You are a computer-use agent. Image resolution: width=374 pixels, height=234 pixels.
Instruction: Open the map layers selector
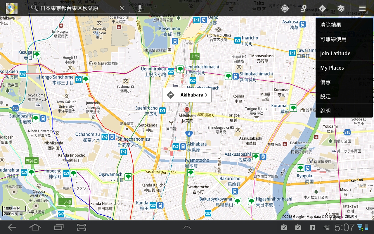(341, 8)
